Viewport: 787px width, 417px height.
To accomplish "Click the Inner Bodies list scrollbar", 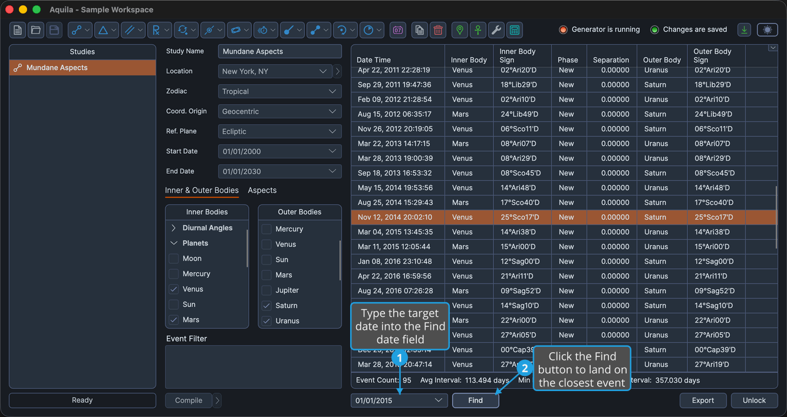I will click(247, 249).
